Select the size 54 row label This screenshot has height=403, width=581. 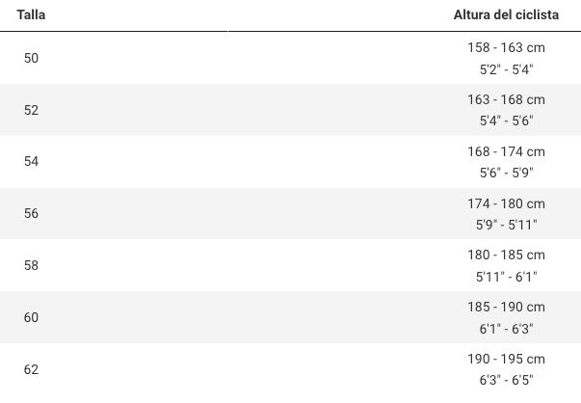click(31, 161)
